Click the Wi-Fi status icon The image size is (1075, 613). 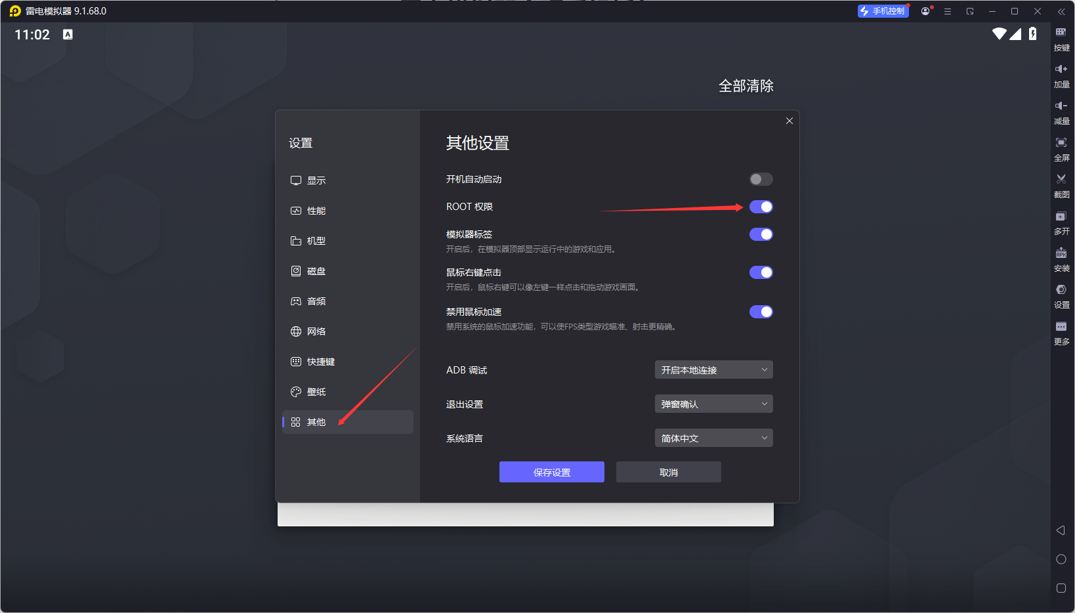coord(999,34)
